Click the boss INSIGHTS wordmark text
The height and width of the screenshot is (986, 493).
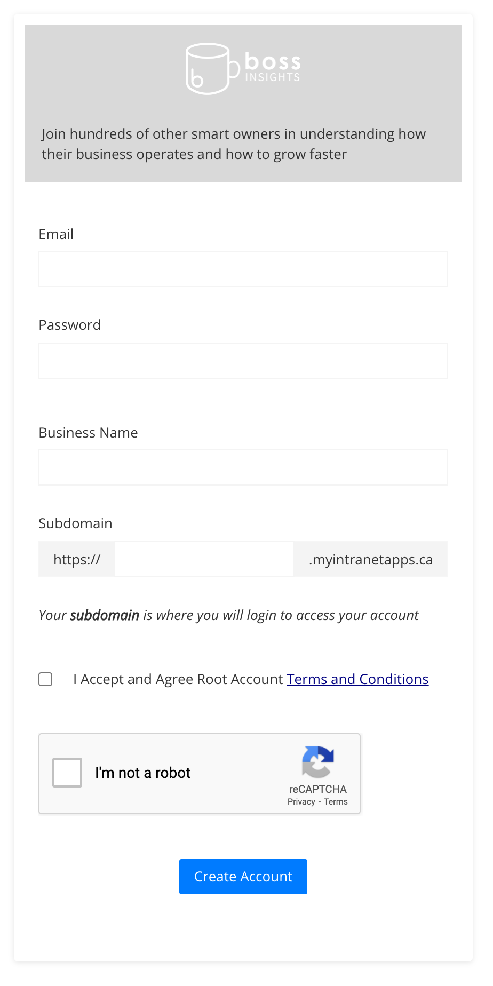273,67
